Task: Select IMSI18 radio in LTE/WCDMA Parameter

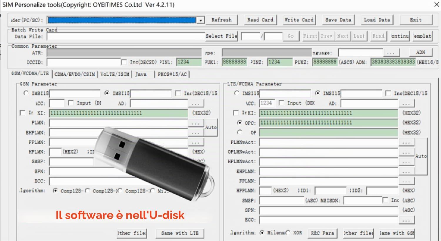Action: 236,93
